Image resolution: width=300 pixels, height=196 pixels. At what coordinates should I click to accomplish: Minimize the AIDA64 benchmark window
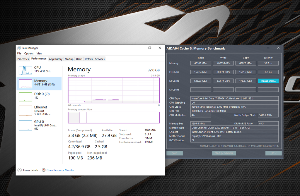[268, 48]
